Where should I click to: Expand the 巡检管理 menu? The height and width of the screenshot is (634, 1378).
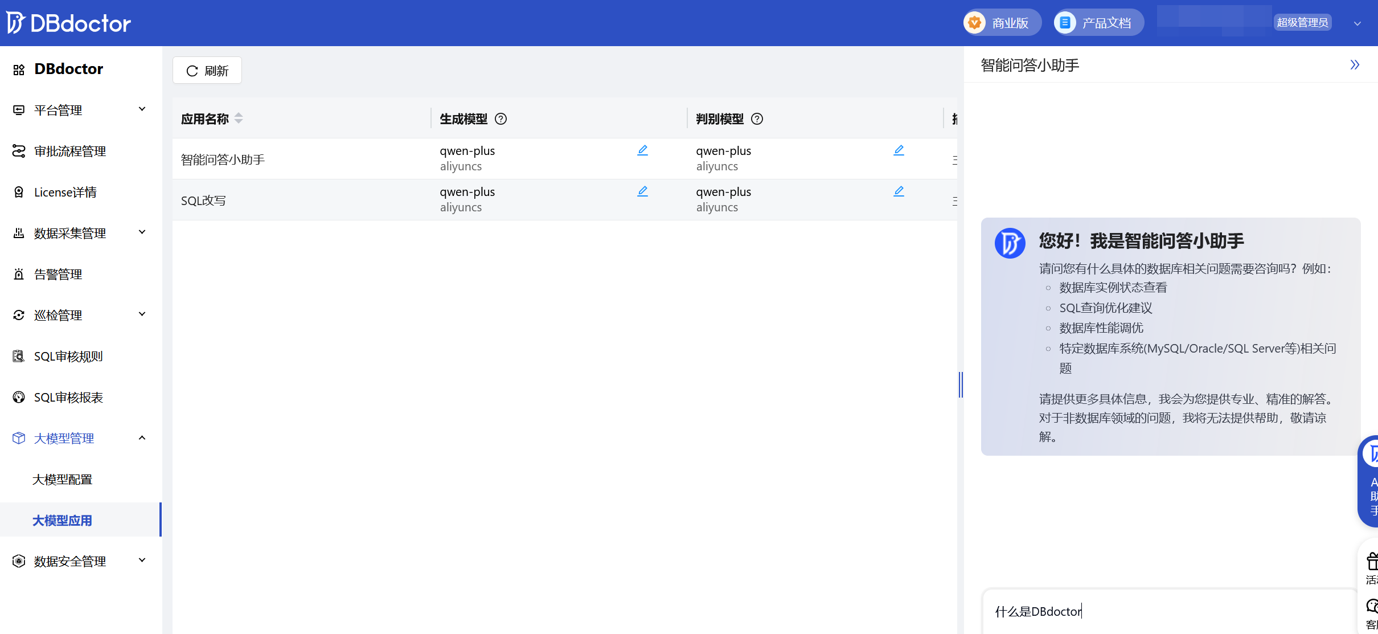[81, 315]
